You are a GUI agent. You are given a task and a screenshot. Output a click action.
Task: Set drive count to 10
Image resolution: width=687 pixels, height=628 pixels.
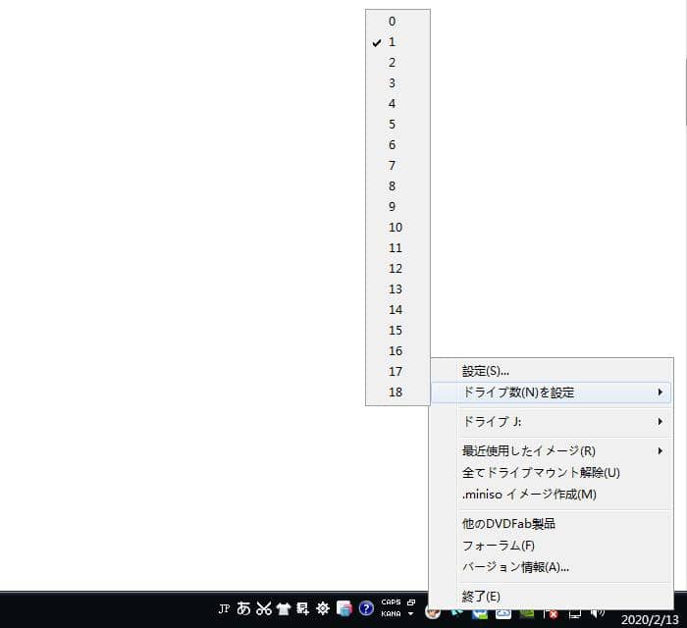click(397, 228)
